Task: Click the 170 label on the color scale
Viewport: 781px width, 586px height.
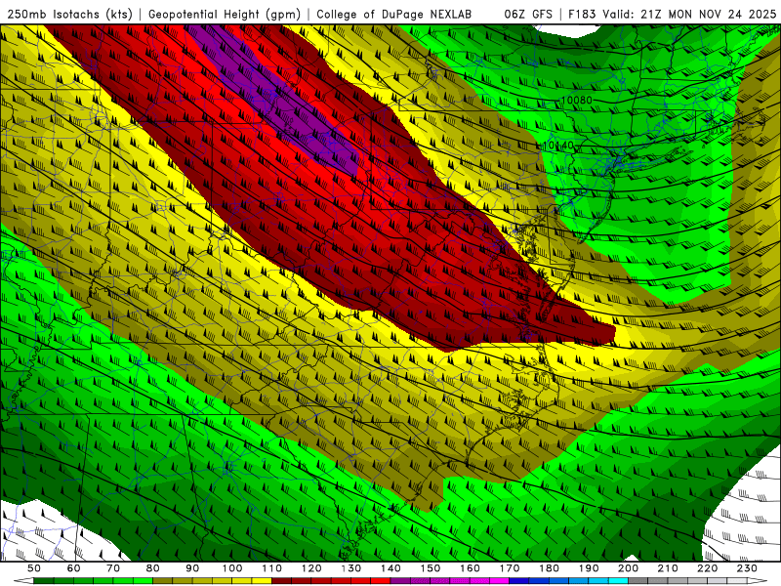Action: pyautogui.click(x=510, y=568)
